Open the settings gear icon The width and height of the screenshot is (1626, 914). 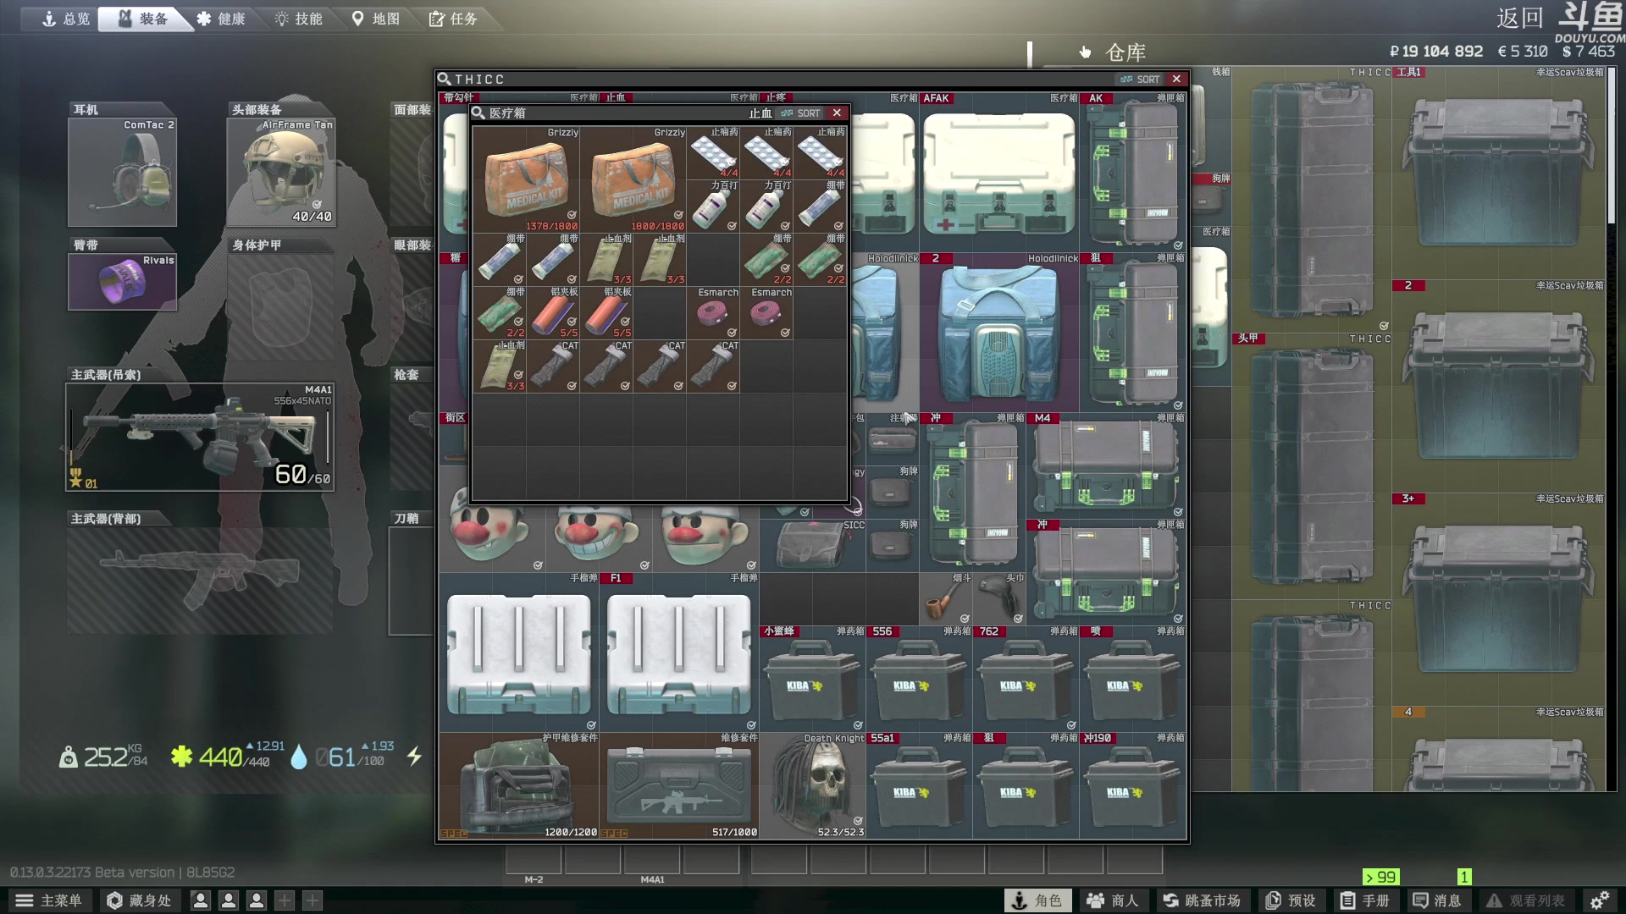point(1599,900)
